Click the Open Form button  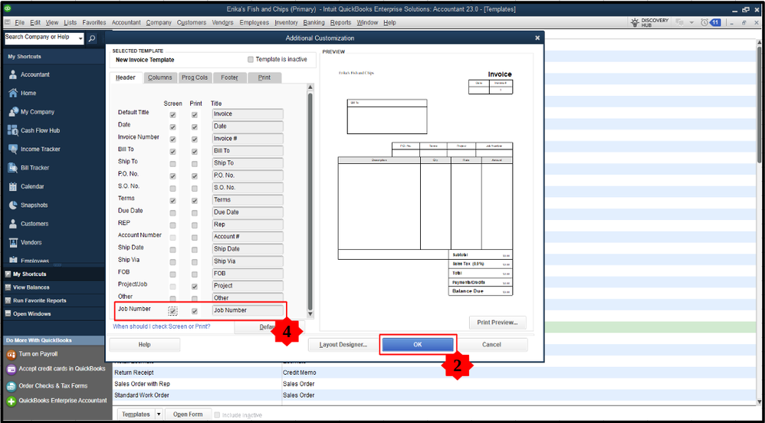pos(188,415)
